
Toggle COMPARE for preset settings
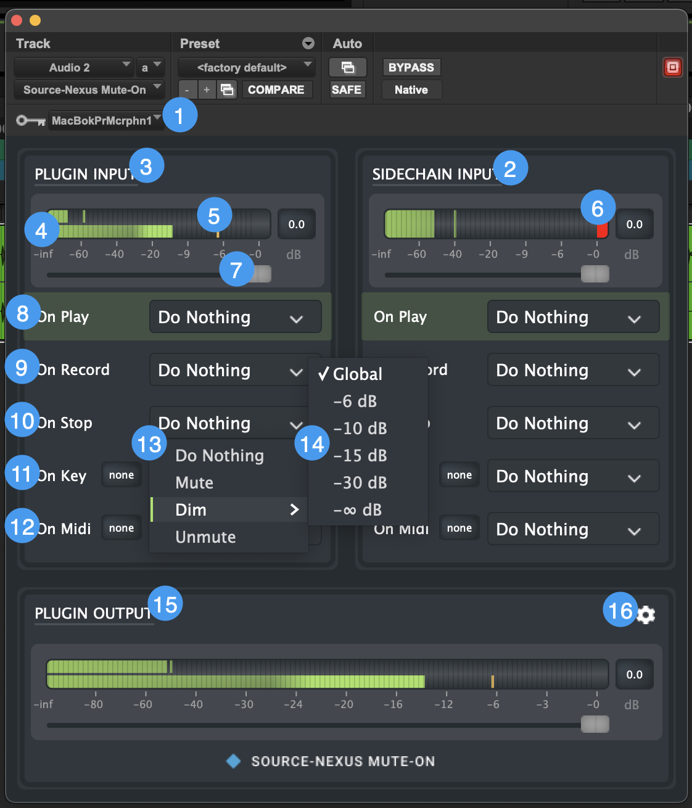(276, 90)
